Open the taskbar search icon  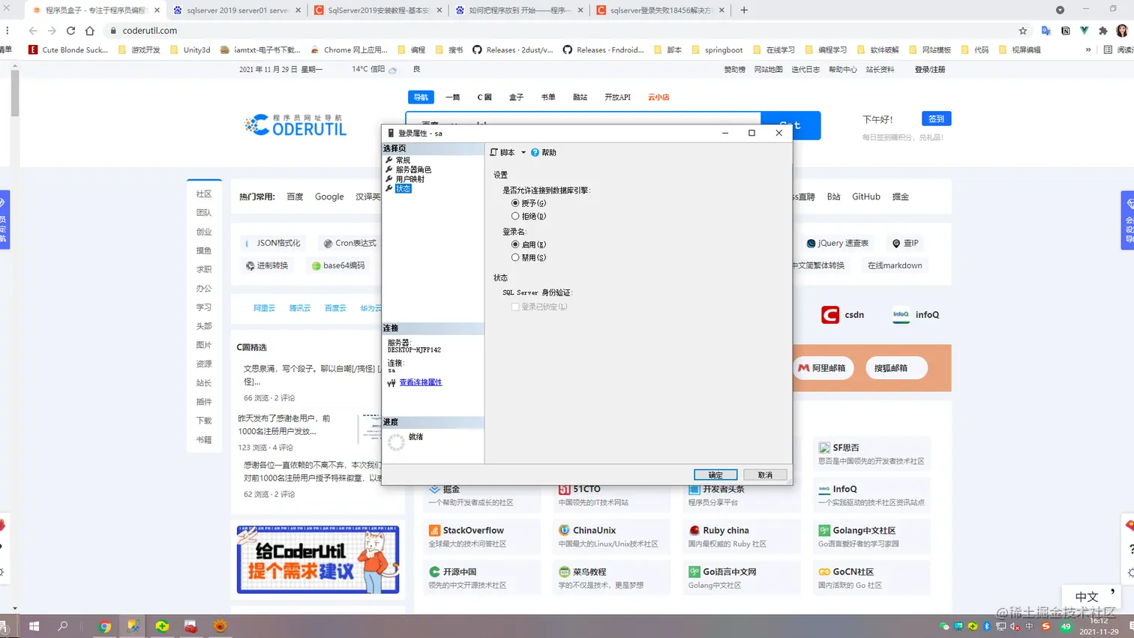tap(63, 626)
